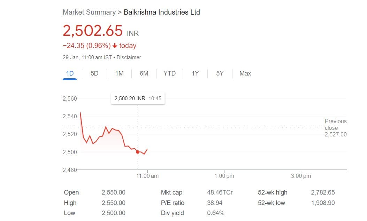This screenshot has height=221, width=367.
Task: Show the Max history chart
Action: (x=245, y=73)
